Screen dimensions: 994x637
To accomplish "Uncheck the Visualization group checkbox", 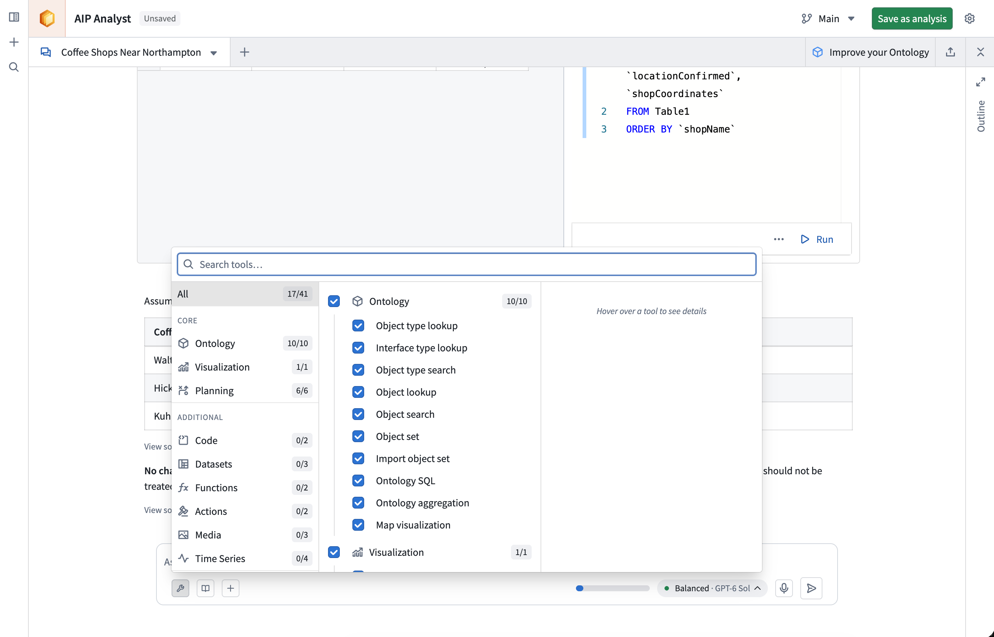I will coord(334,552).
